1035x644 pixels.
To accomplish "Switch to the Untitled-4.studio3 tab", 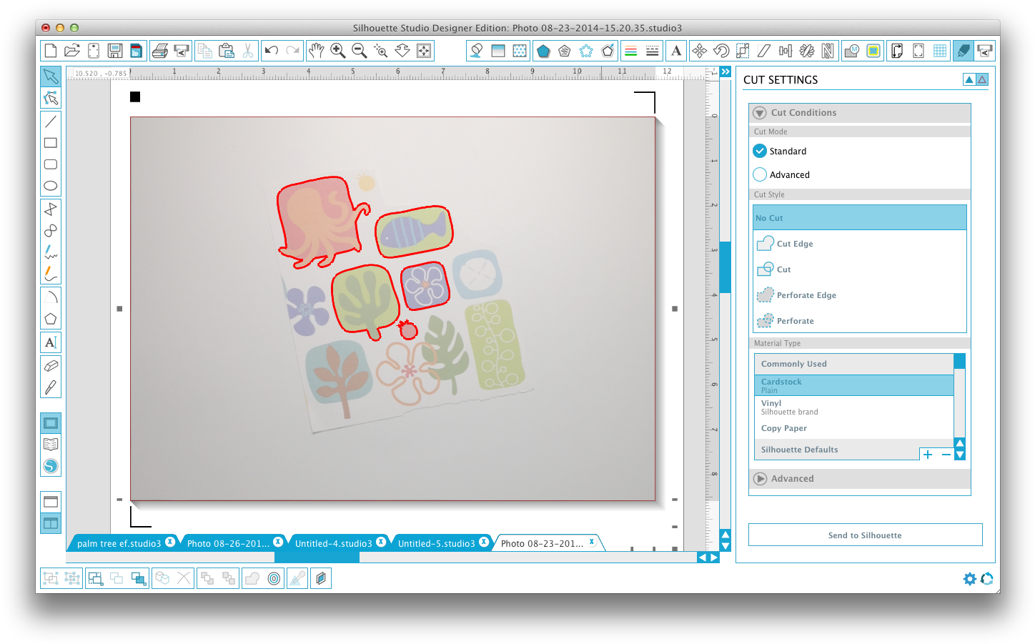I will 333,543.
